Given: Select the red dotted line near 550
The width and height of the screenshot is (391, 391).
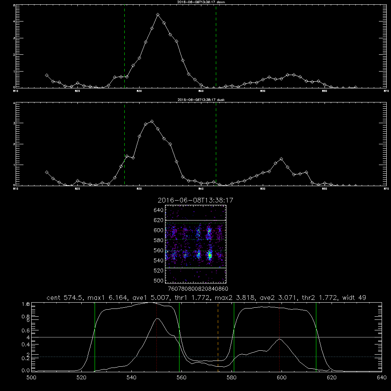Looking at the screenshot, I should click(x=157, y=337).
